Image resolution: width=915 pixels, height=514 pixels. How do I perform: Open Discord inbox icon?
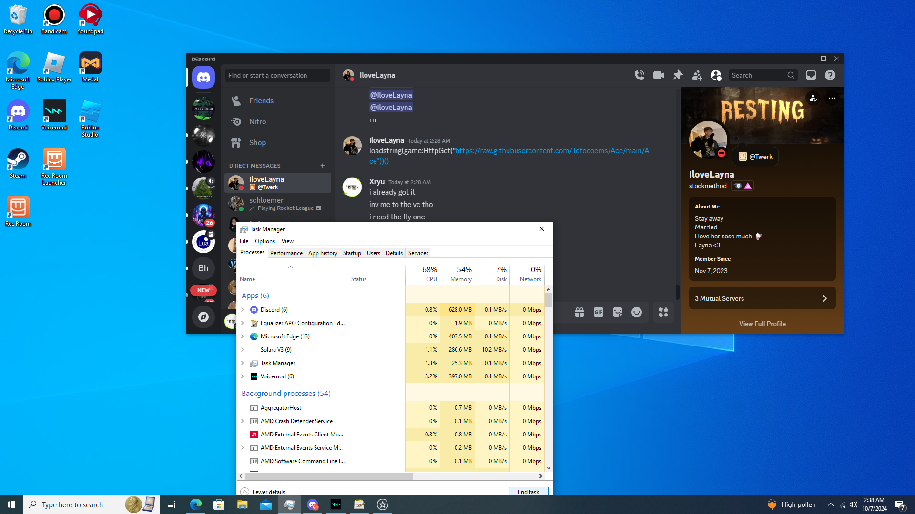(811, 75)
